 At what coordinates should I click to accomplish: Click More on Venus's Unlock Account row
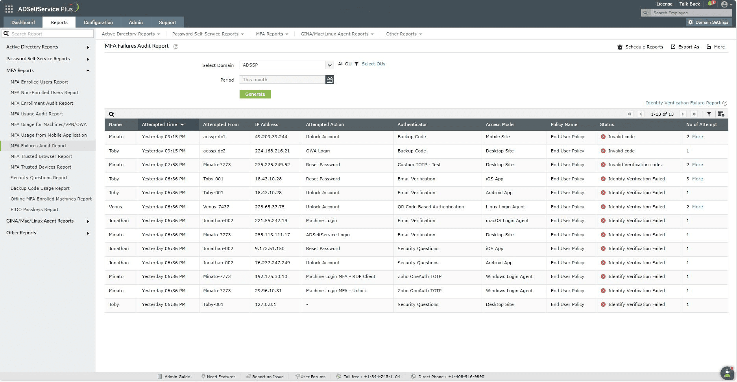[x=697, y=207]
